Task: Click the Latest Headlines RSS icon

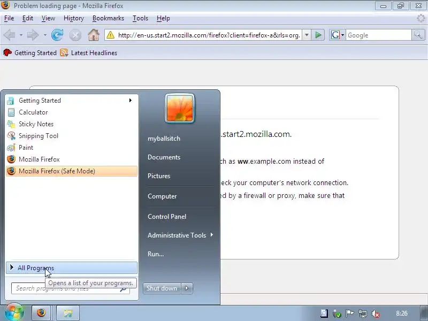Action: coord(64,52)
